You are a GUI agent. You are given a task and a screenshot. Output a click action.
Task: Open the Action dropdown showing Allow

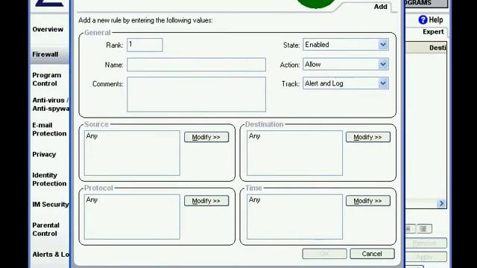tap(346, 65)
